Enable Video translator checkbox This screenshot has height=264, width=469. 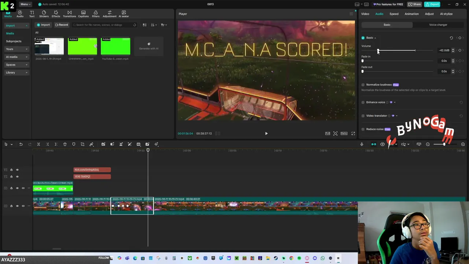[x=363, y=115]
